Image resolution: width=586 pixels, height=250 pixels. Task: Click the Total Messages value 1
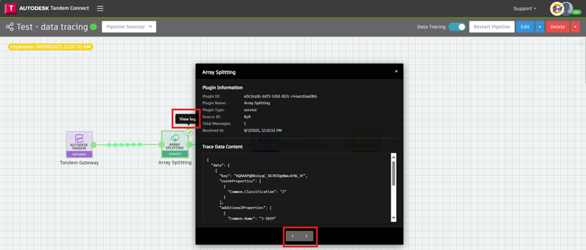pos(245,124)
